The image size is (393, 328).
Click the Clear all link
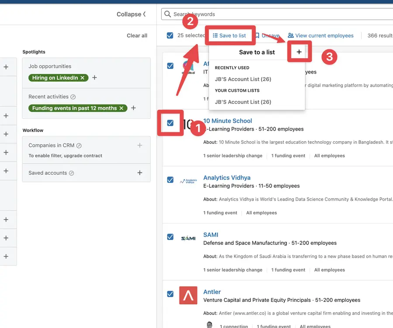coord(137,35)
